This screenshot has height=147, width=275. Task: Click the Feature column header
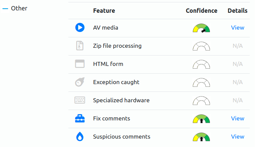[x=104, y=11]
